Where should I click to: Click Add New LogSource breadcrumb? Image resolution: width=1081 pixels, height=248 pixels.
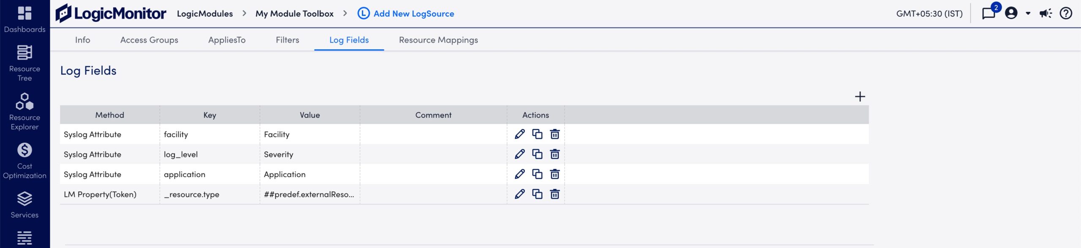pos(414,13)
